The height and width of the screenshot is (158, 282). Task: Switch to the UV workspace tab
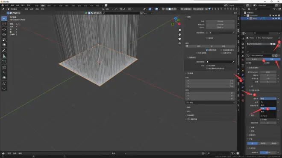point(55,6)
